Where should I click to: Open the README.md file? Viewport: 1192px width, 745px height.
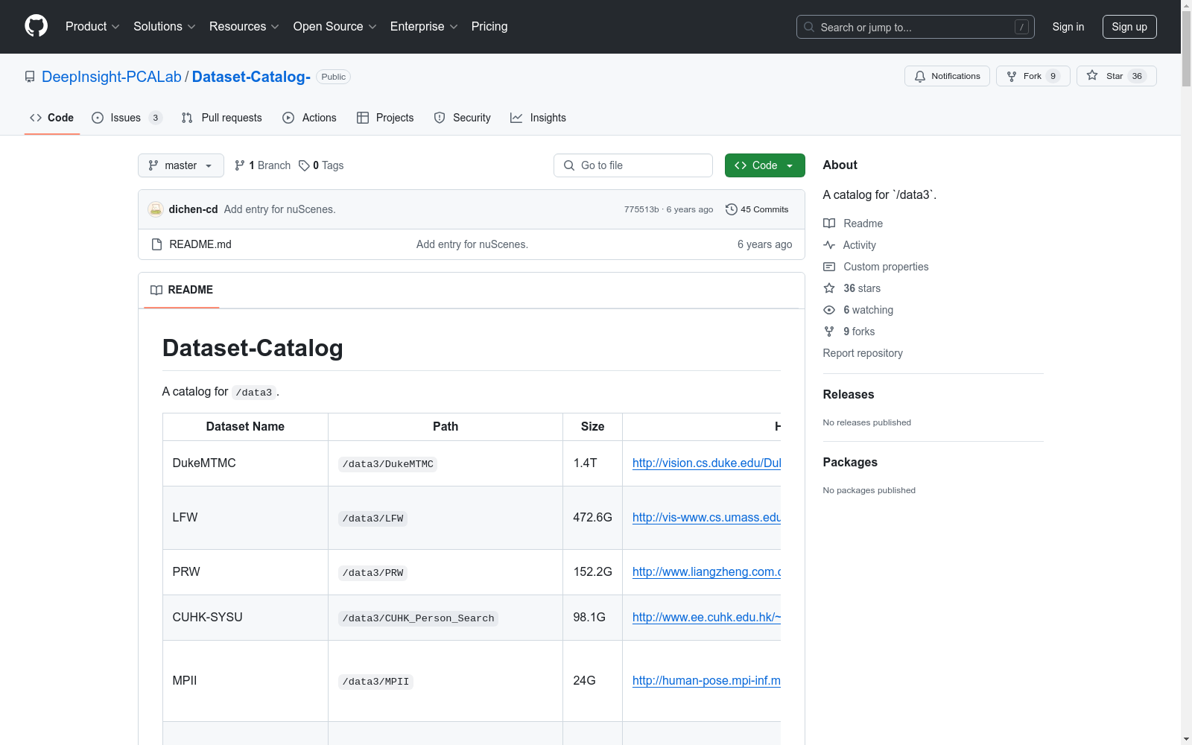click(x=200, y=244)
